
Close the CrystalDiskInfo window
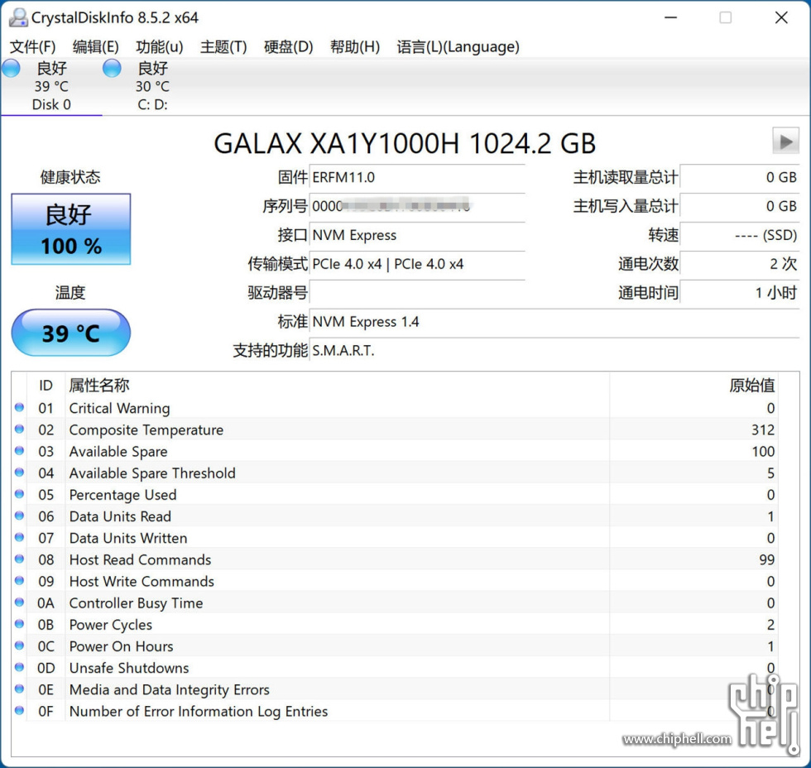(781, 17)
